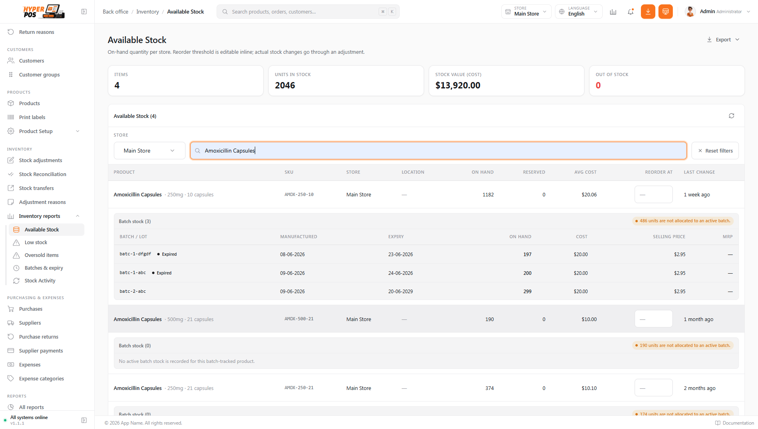The image size is (758, 429).
Task: Focus the global search field
Action: tap(308, 12)
